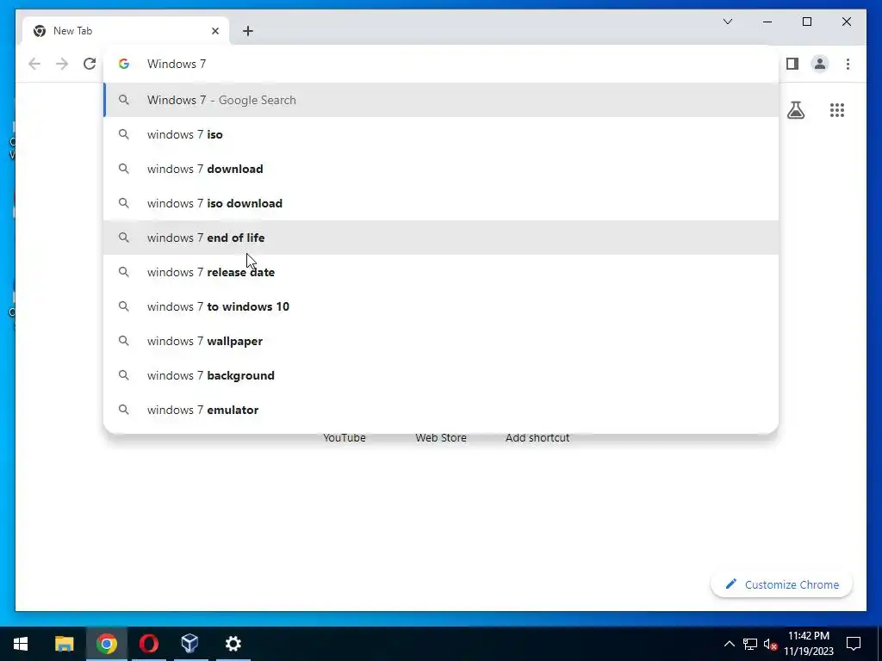
Task: Click the muted volume tray icon
Action: [x=770, y=644]
